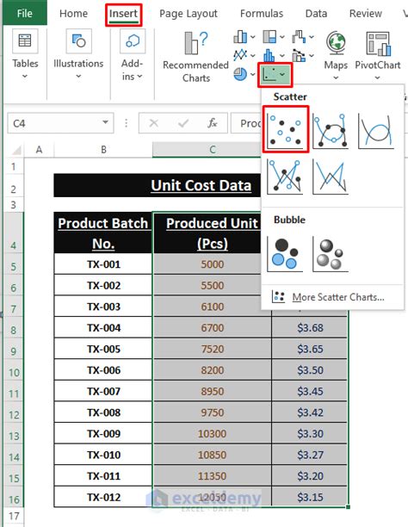This screenshot has height=527, width=408.
Task: Confirm entry with the checkmark icon
Action: coord(183,123)
